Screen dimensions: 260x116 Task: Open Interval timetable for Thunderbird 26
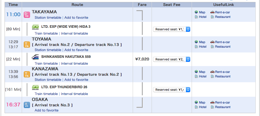coord(74,94)
